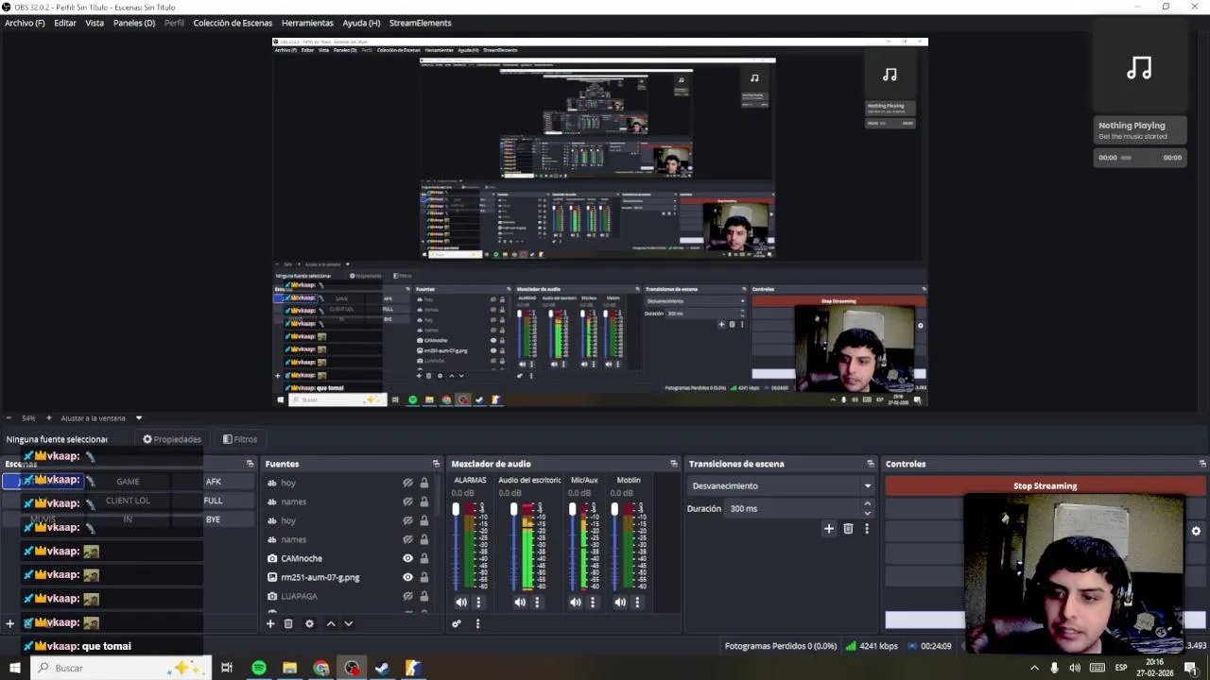Image resolution: width=1210 pixels, height=680 pixels.
Task: Open ALARMAS channel options menu
Action: pos(478,602)
